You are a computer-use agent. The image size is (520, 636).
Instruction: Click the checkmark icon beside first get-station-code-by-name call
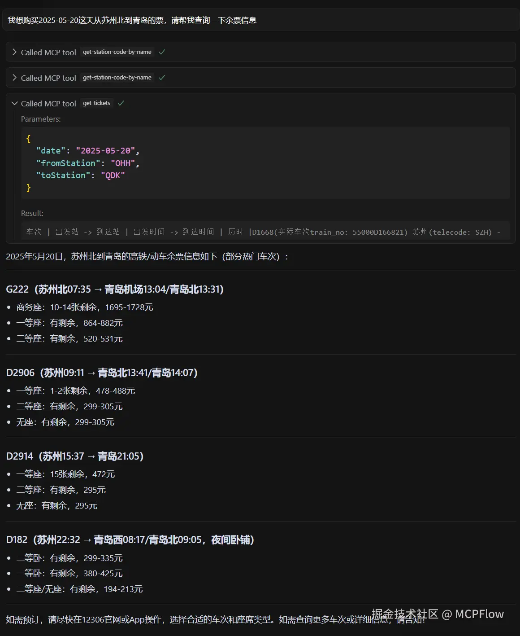click(162, 52)
